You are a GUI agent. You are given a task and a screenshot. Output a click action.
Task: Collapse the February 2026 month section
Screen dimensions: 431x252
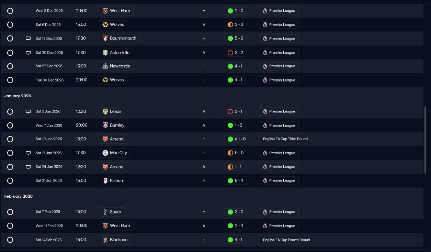click(x=19, y=196)
